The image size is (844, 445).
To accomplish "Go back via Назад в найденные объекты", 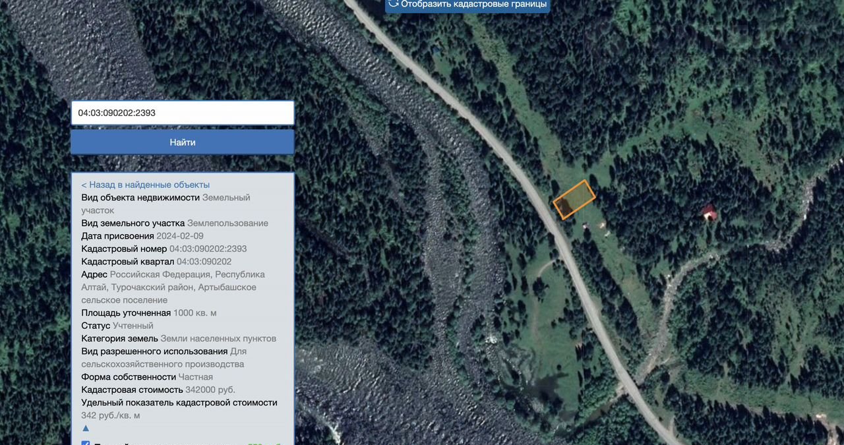I will 145,185.
